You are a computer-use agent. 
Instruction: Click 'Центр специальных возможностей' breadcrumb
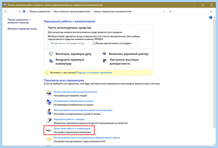pos(113,12)
